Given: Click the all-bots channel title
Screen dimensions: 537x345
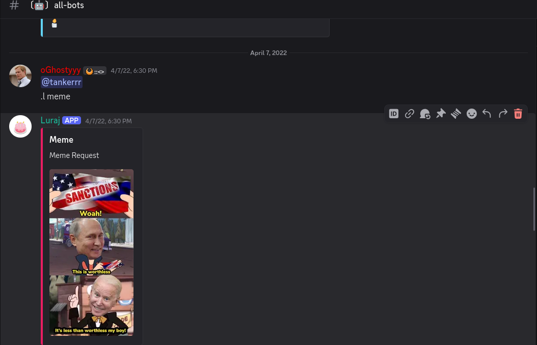Looking at the screenshot, I should coord(69,5).
